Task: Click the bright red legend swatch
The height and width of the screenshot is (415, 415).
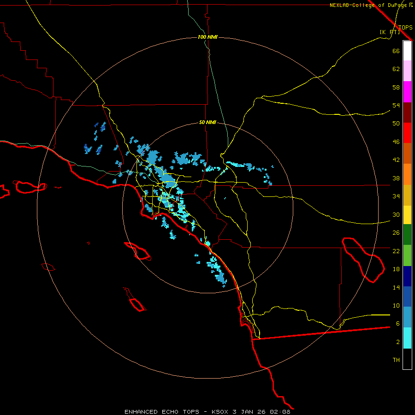Action: [407, 133]
